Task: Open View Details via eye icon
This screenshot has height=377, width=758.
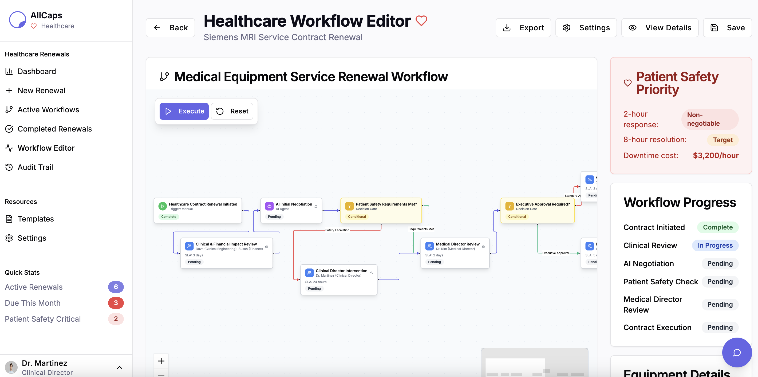Action: tap(632, 28)
